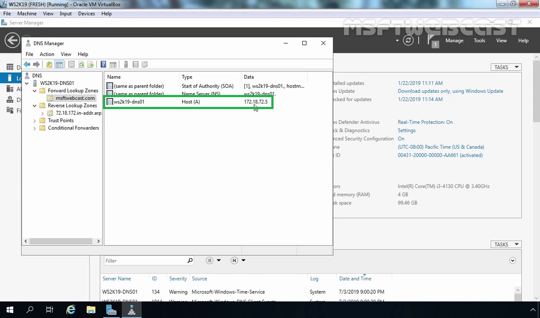540x318 pixels.
Task: Click Download updates only, using Windows Update link
Action: click(x=450, y=91)
